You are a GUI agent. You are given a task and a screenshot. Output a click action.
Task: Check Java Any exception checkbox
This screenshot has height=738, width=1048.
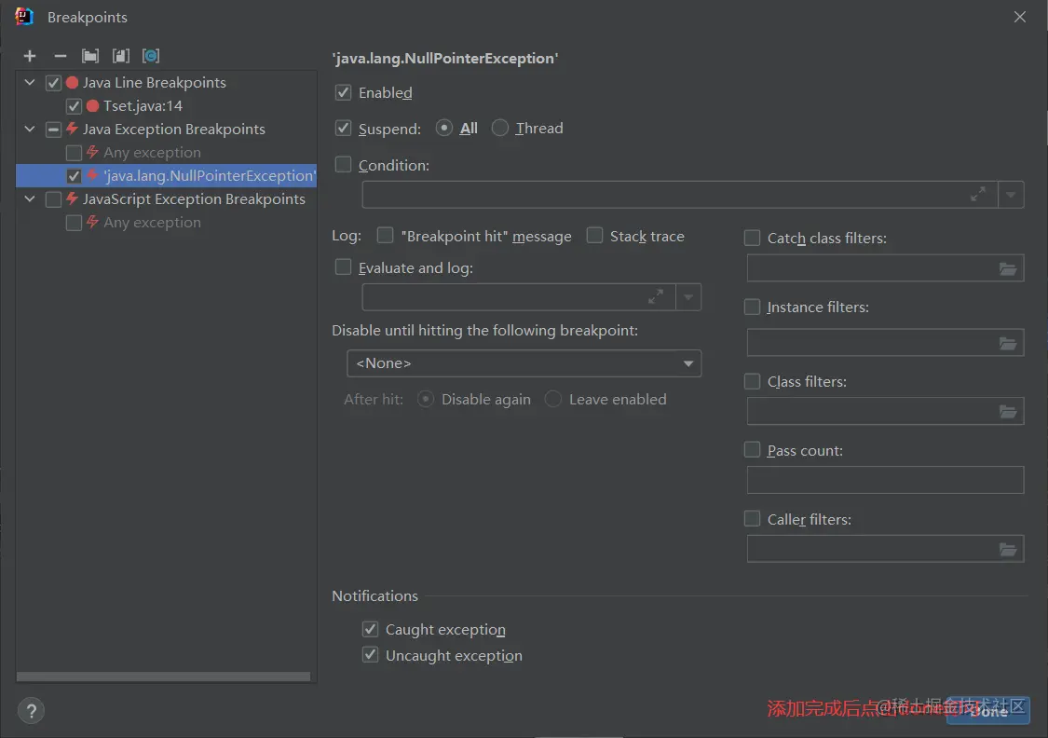[75, 153]
